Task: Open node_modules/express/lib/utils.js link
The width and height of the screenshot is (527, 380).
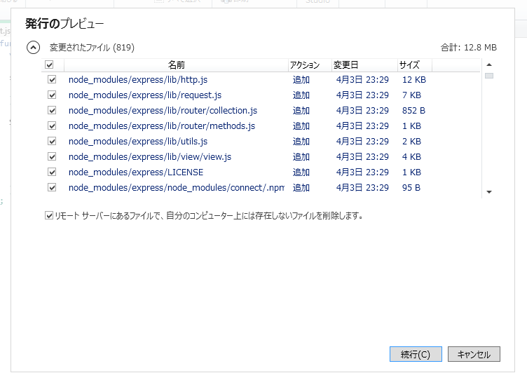Action: click(x=138, y=141)
